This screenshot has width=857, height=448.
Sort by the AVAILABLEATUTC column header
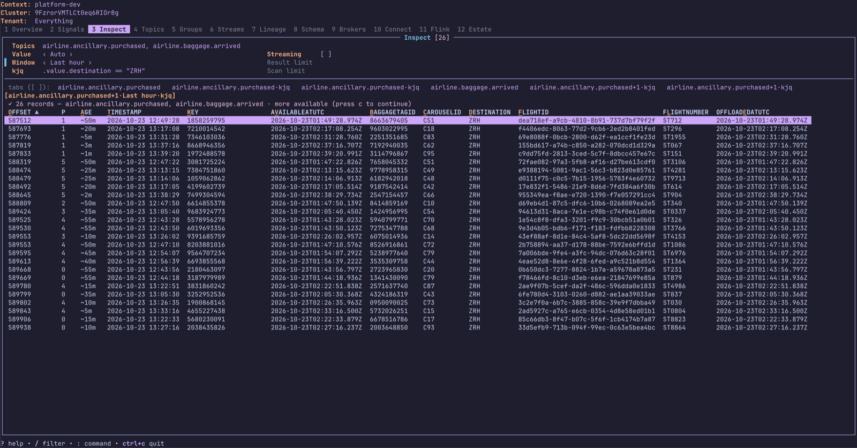point(297,113)
